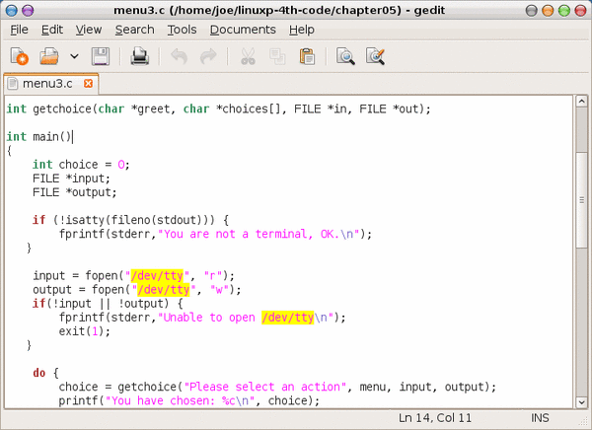
Task: Click the window menu button in title bar
Action: 11,10
